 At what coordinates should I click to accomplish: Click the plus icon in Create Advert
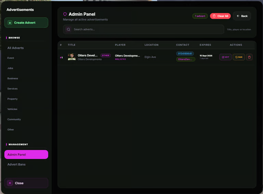[10, 23]
